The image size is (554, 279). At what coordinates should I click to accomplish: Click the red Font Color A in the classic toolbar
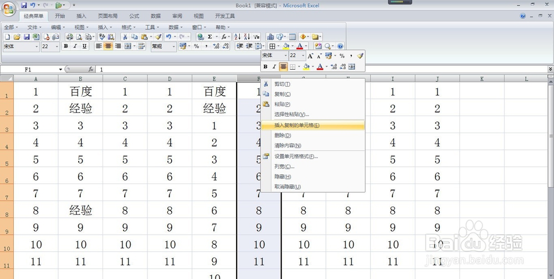(x=300, y=46)
